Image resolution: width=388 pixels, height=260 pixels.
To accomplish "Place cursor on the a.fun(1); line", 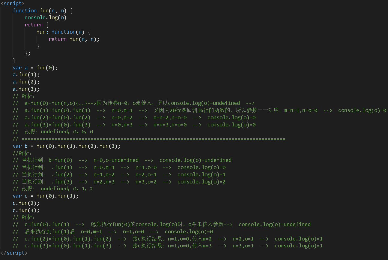I will pyautogui.click(x=26, y=75).
